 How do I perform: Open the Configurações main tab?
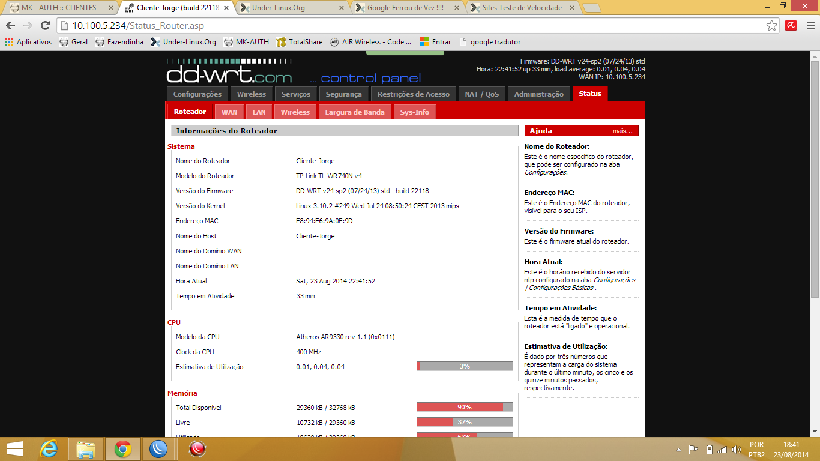(197, 94)
